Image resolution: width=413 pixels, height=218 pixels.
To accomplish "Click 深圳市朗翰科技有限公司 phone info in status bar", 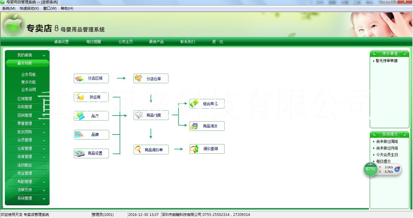I will click(x=206, y=215).
